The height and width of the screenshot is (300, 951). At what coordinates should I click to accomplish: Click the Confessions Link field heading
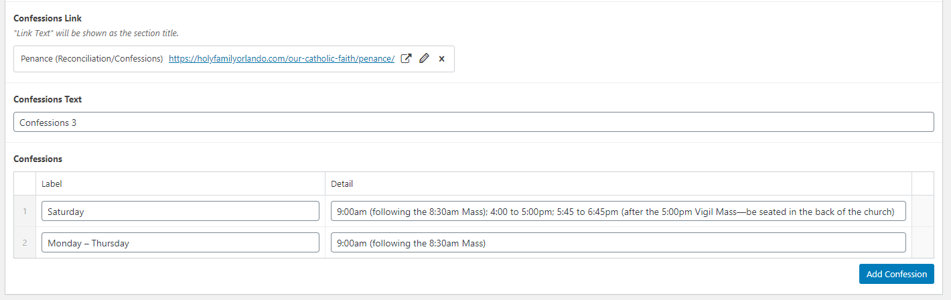pyautogui.click(x=48, y=19)
